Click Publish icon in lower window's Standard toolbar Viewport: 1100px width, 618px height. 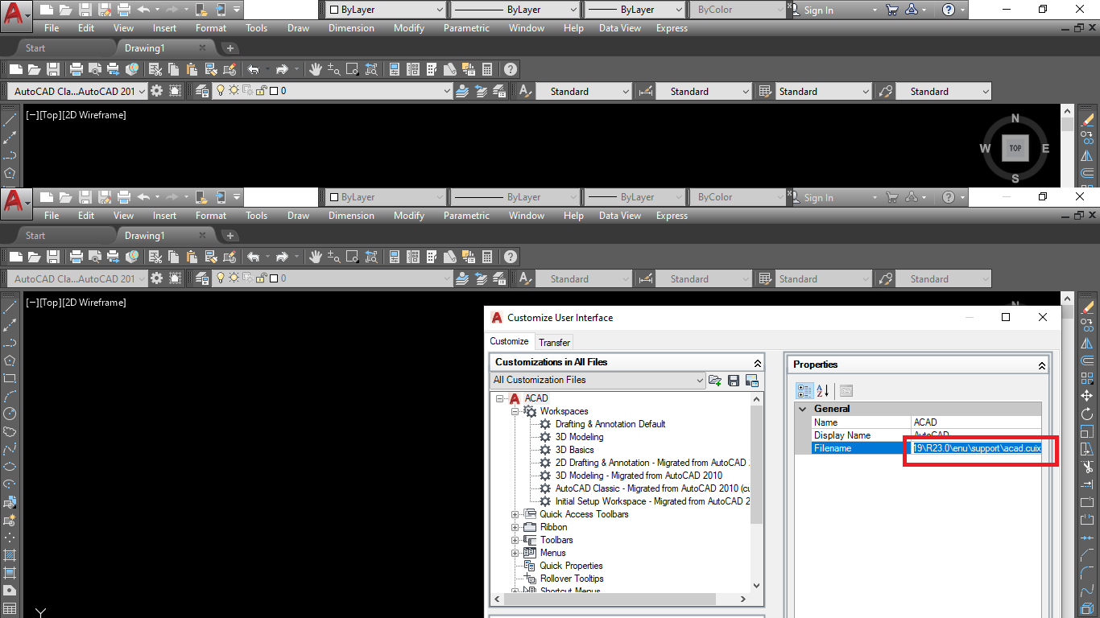click(x=113, y=257)
